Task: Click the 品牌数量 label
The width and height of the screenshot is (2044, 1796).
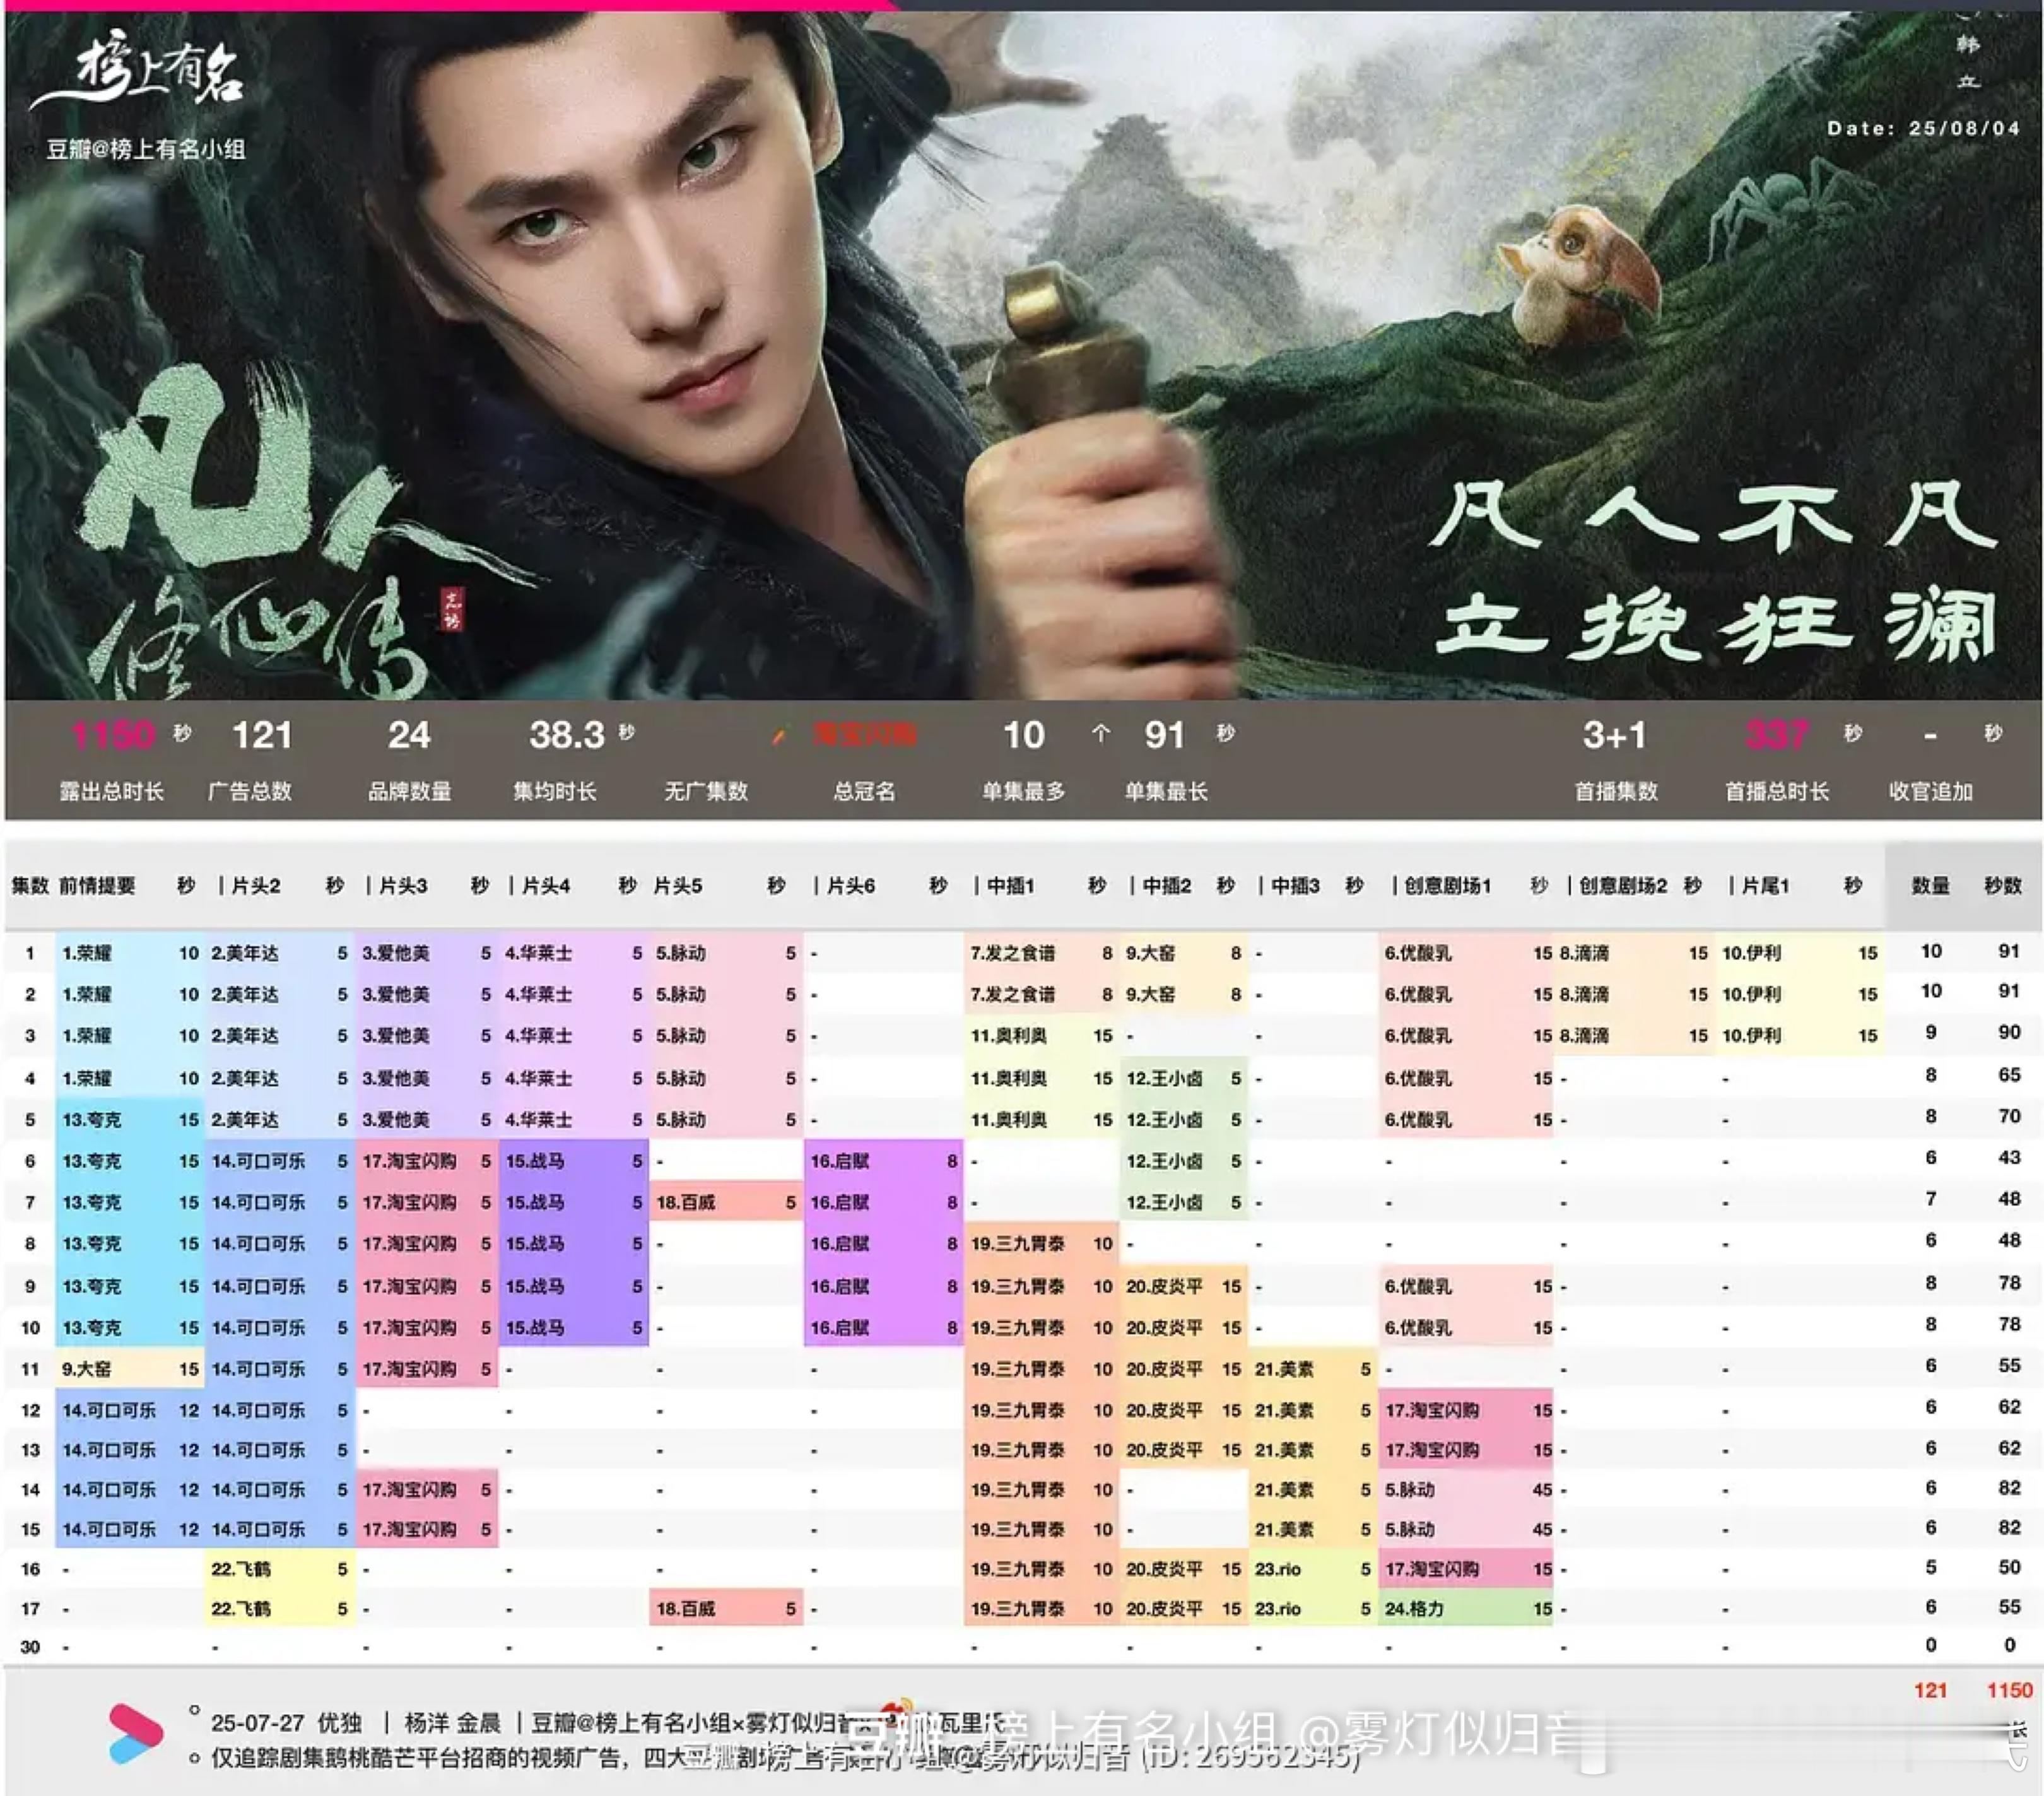Action: (x=409, y=791)
